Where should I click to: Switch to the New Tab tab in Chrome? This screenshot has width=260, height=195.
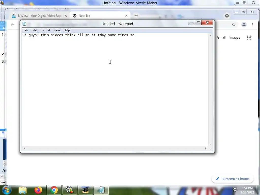pos(100,16)
